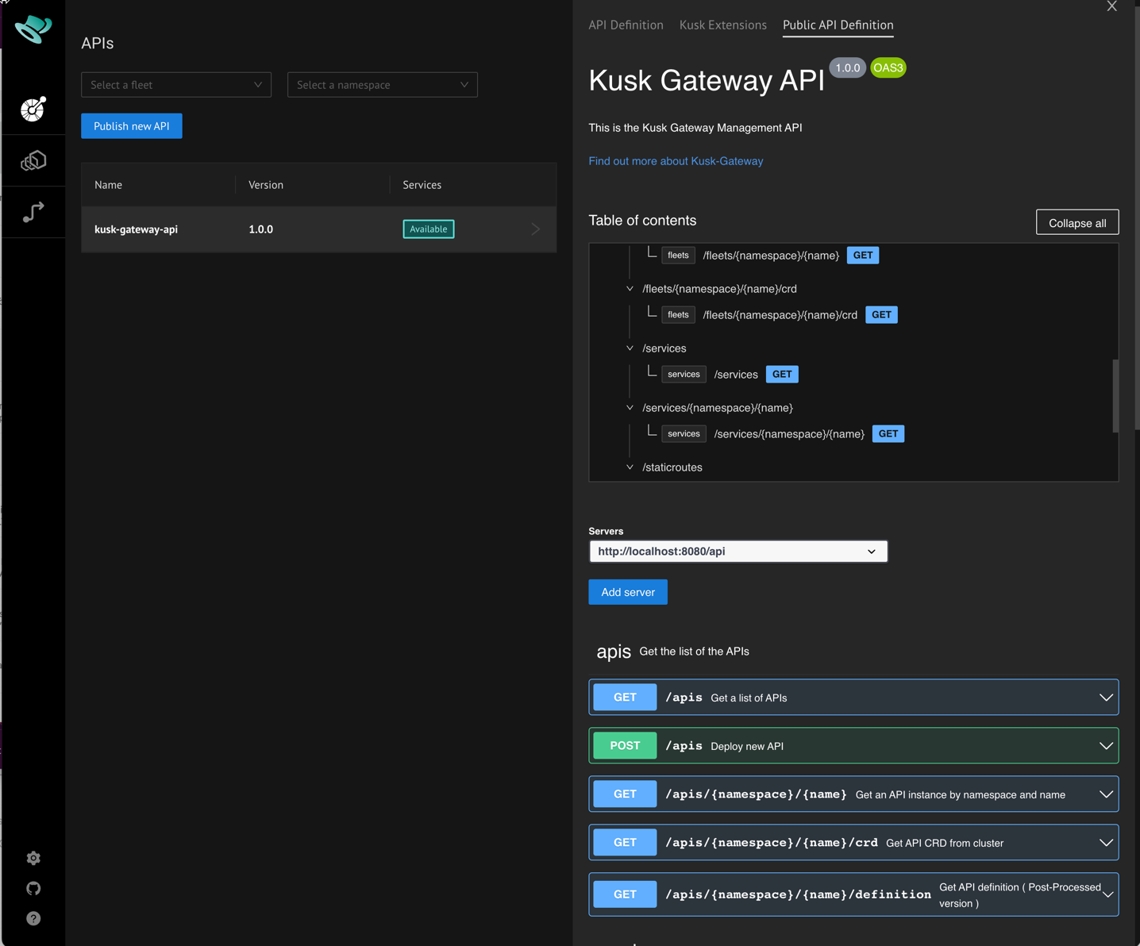Click /services/{namespace}/{name} path under services tag
Viewport: 1140px width, 946px height.
click(789, 434)
